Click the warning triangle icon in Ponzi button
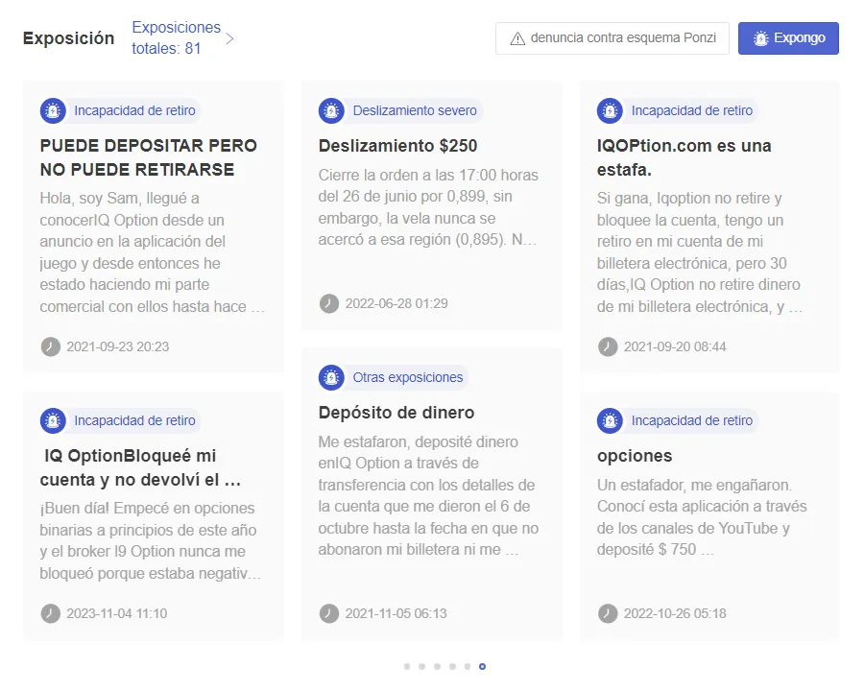The image size is (865, 691). 517,38
